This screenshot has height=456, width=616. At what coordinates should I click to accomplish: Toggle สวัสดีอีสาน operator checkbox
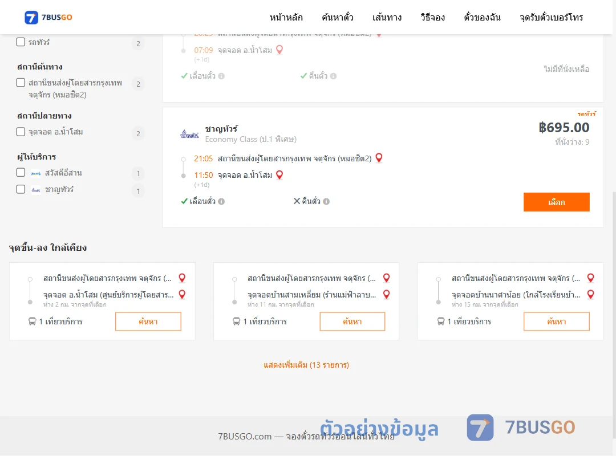(x=21, y=172)
